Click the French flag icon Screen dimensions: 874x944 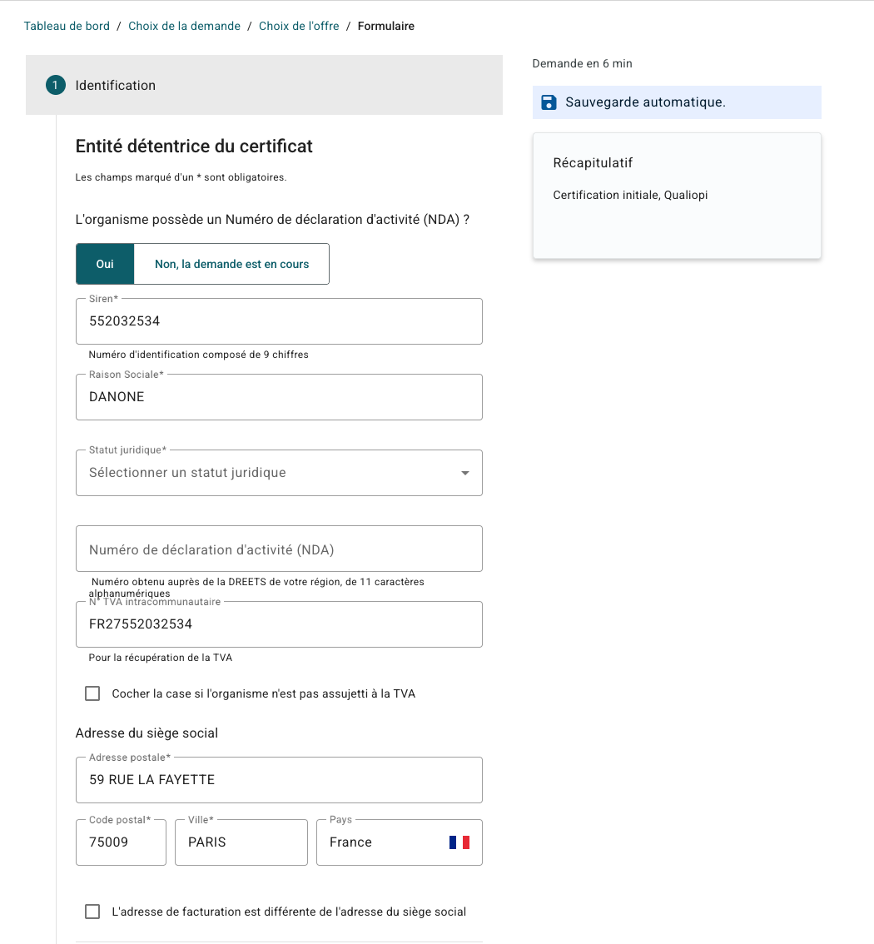(x=459, y=842)
